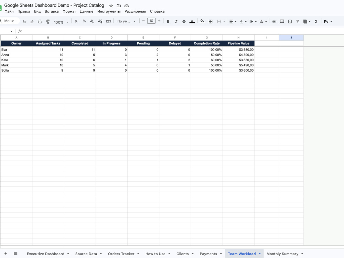Image resolution: width=344 pixels, height=258 pixels.
Task: Open the Вставка menu
Action: pos(52,11)
